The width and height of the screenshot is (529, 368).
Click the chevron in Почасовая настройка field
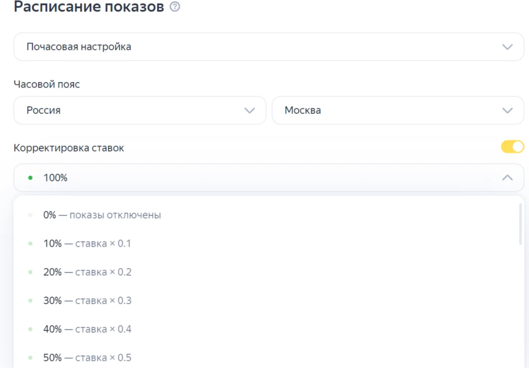point(507,47)
